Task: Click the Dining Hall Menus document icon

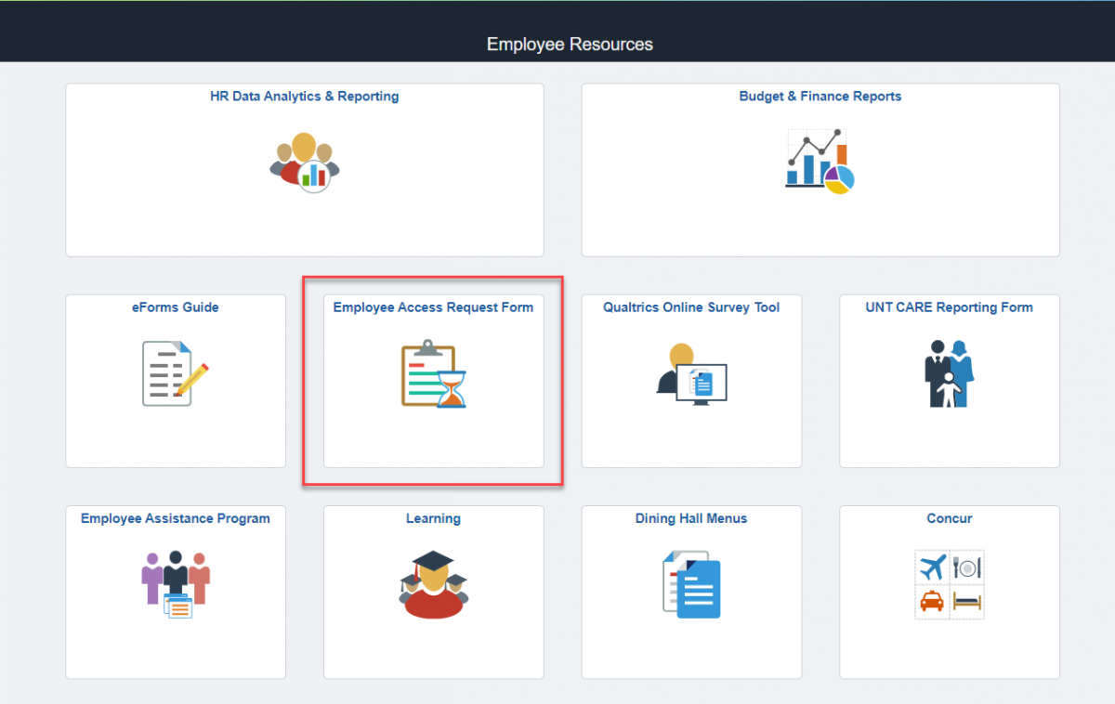Action: pos(691,585)
